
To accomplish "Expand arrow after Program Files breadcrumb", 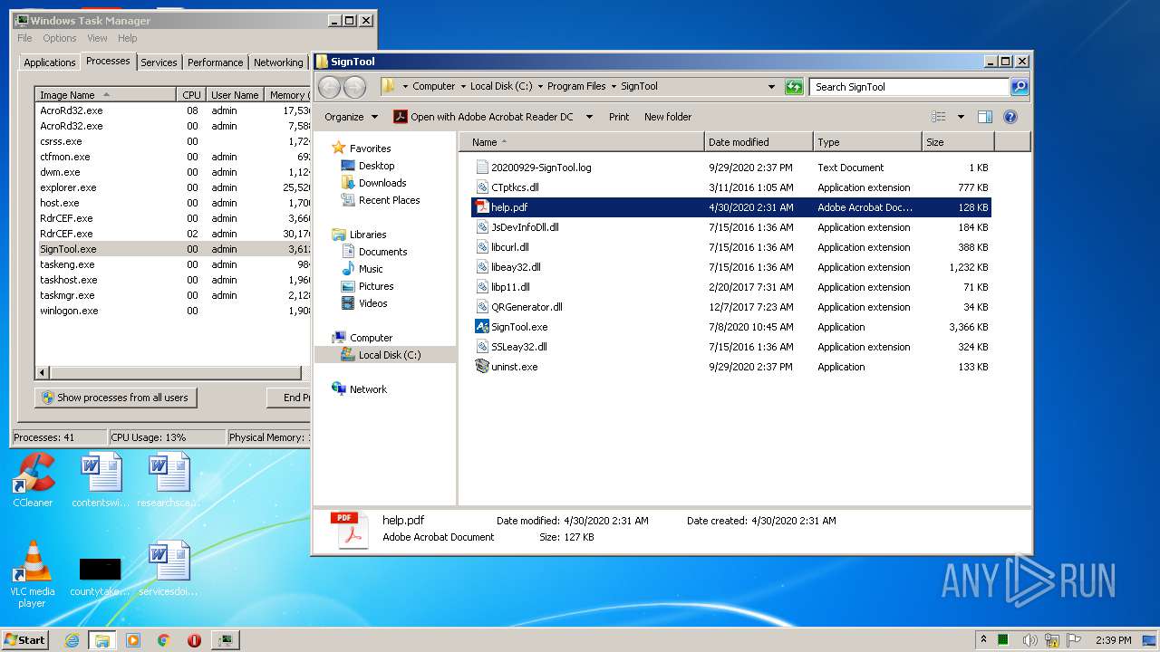I will [613, 87].
